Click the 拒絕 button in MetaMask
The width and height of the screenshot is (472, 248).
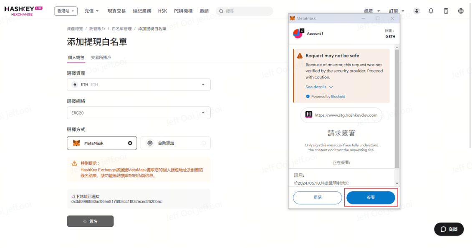(317, 198)
